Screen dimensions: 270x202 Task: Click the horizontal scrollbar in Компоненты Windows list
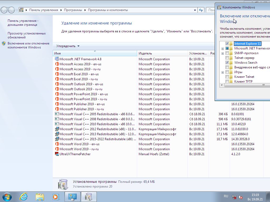pos(247,85)
